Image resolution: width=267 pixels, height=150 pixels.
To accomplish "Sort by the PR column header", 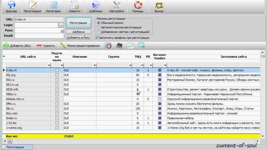I will pos(148,57).
